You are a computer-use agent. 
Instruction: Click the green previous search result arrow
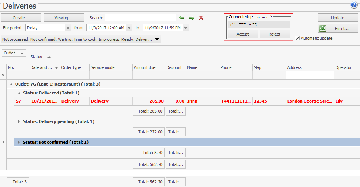pyautogui.click(x=182, y=18)
